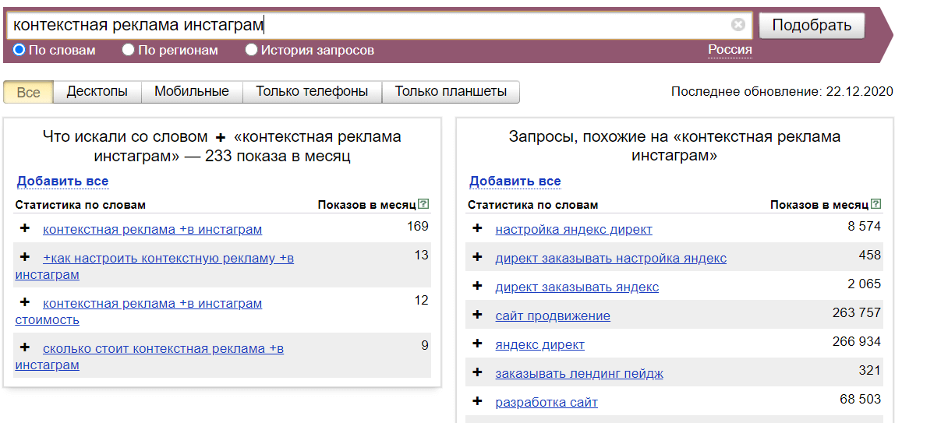Open link 'разработка сайт'
The image size is (948, 423).
pos(547,402)
